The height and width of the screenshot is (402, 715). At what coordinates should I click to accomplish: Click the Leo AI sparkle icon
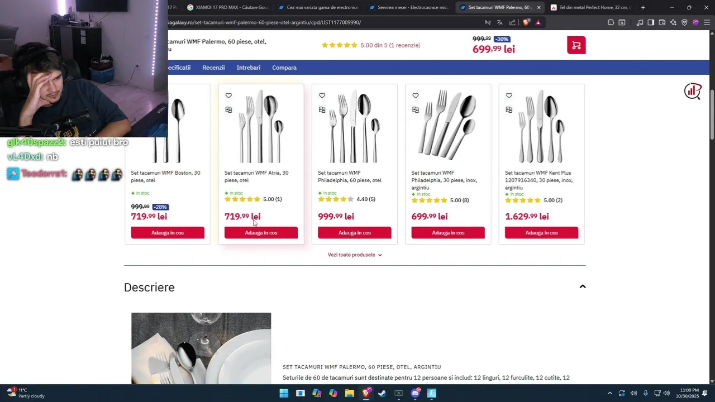tap(673, 22)
